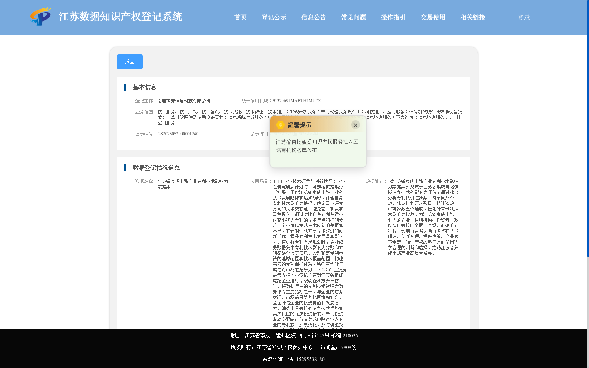The width and height of the screenshot is (589, 368).
Task: Click the visit count 7909次
Action: pyautogui.click(x=349, y=347)
